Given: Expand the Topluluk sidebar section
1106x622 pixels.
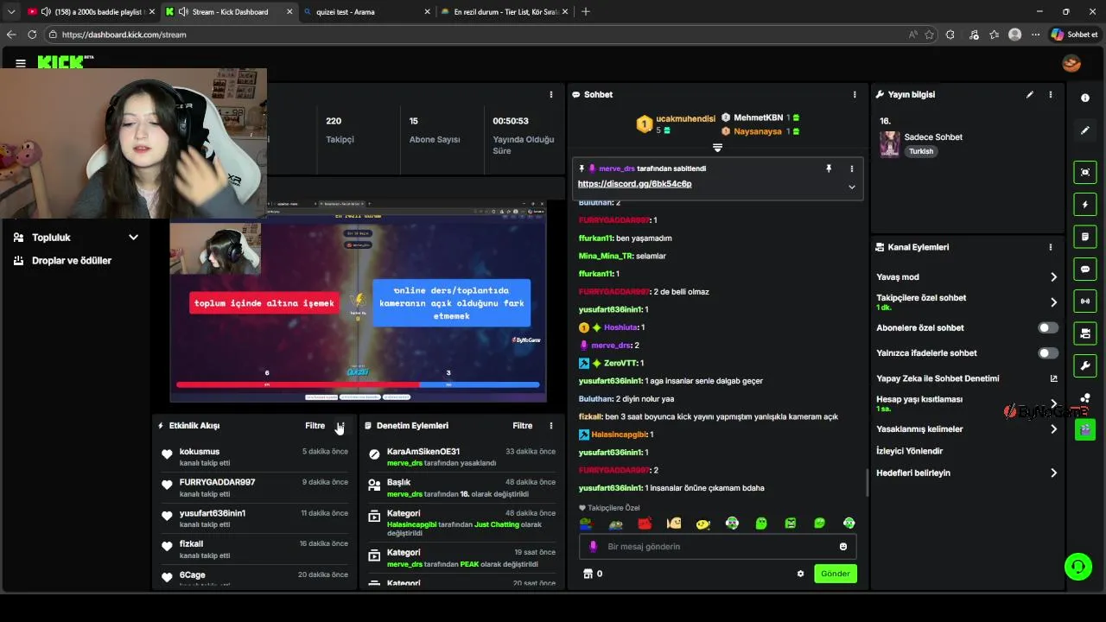Looking at the screenshot, I should coord(76,238).
